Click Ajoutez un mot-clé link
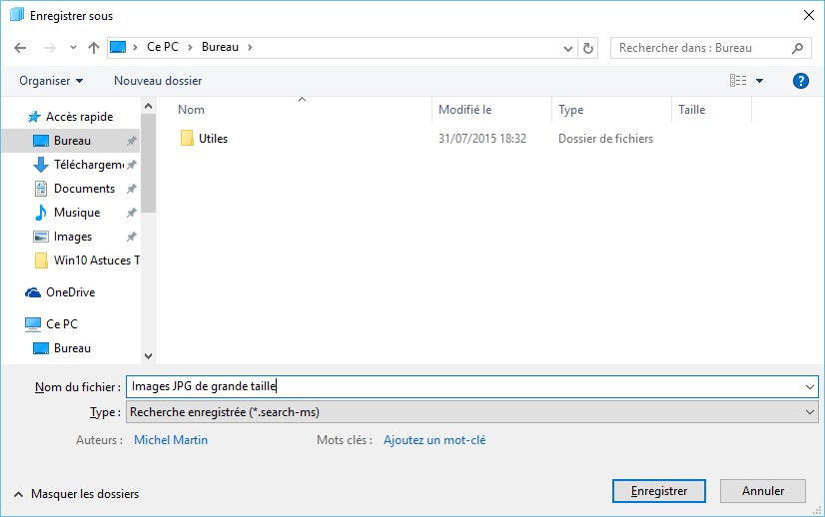825x517 pixels. pos(434,440)
